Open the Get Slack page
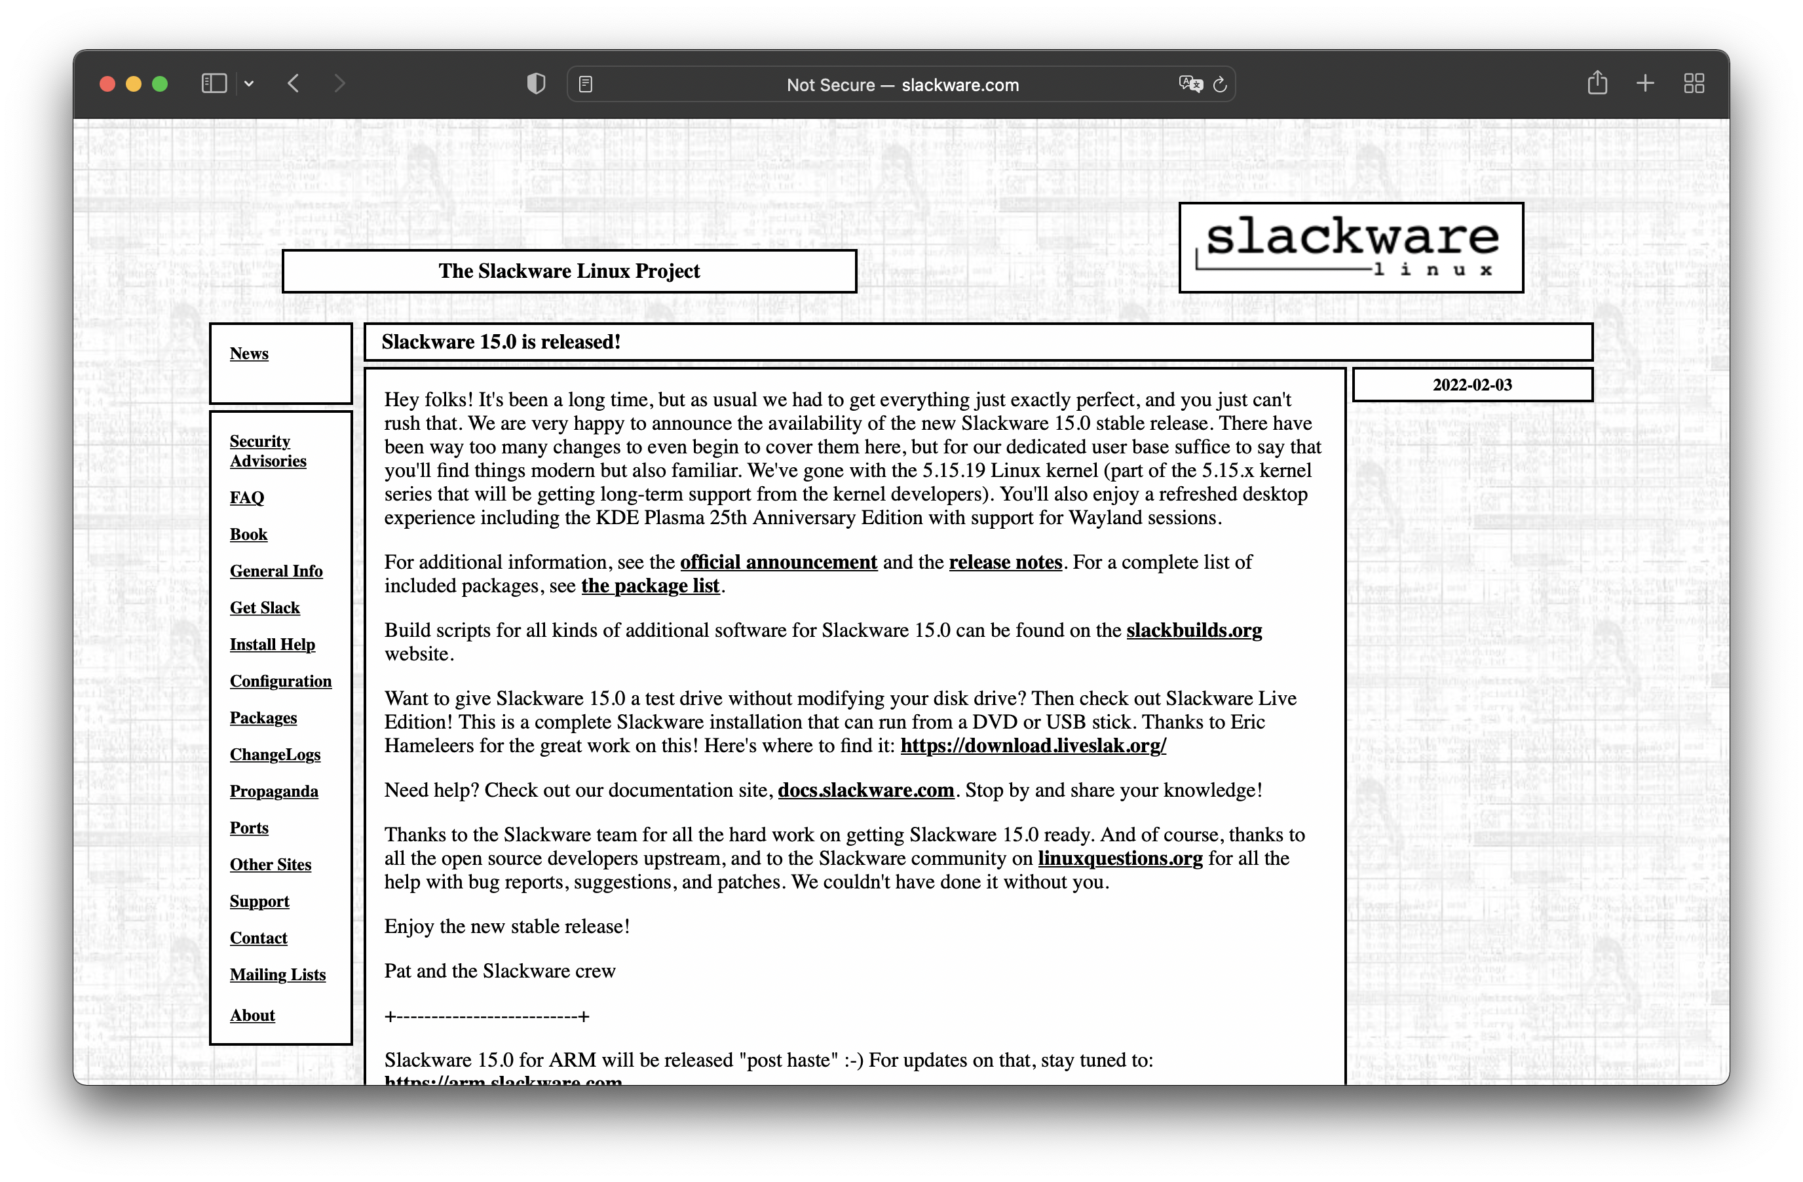 (x=265, y=607)
